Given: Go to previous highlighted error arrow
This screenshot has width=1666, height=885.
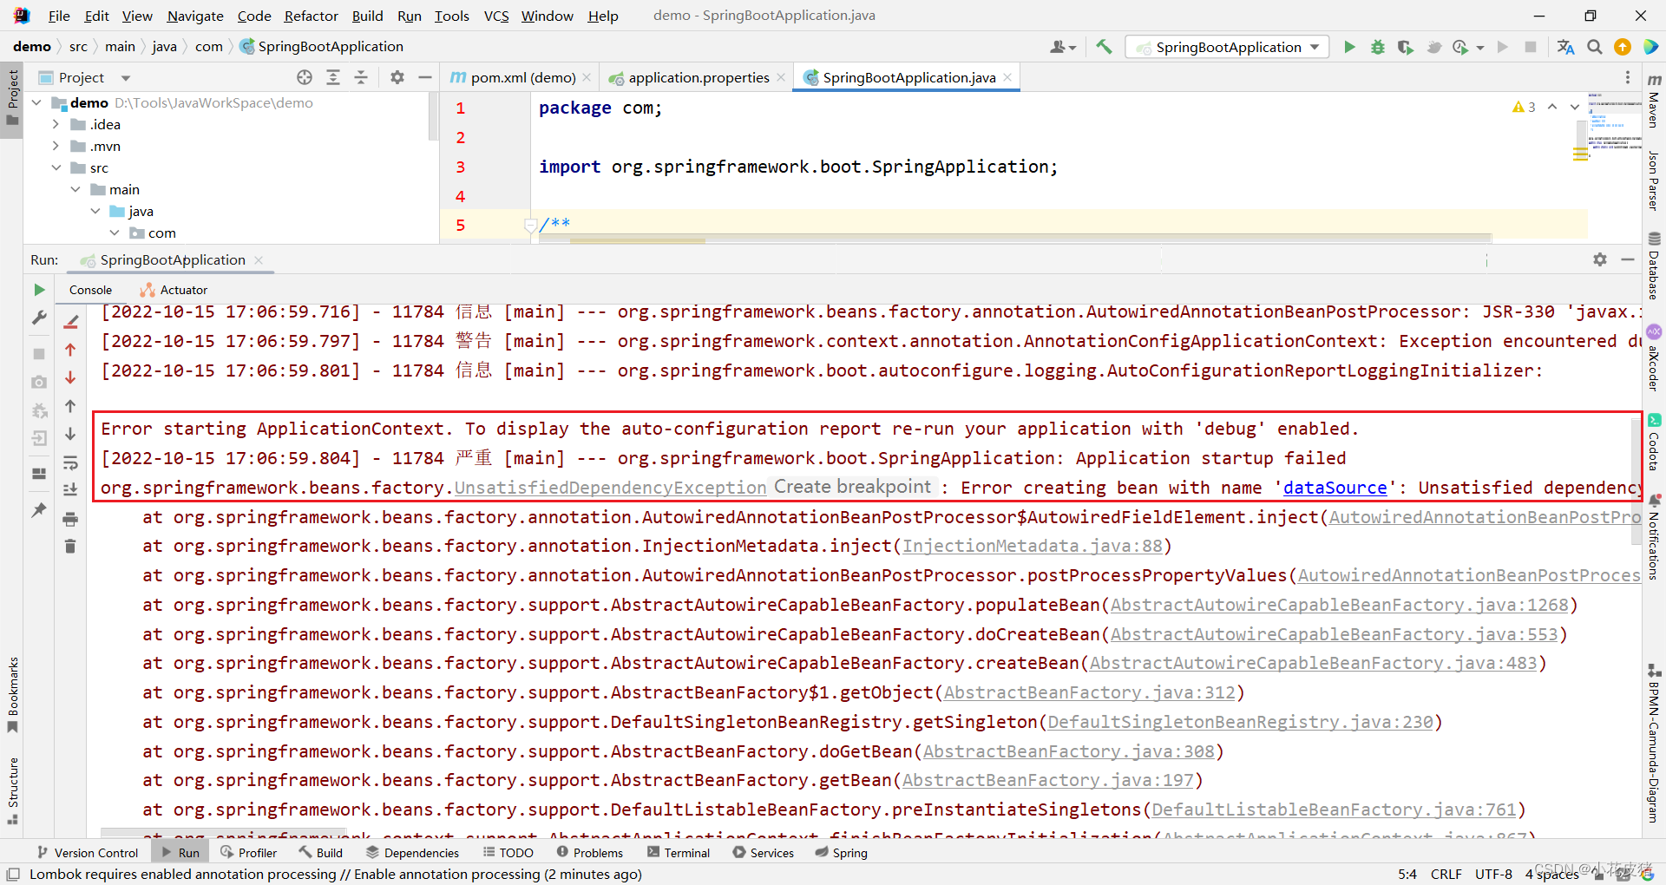Looking at the screenshot, I should click(1552, 107).
